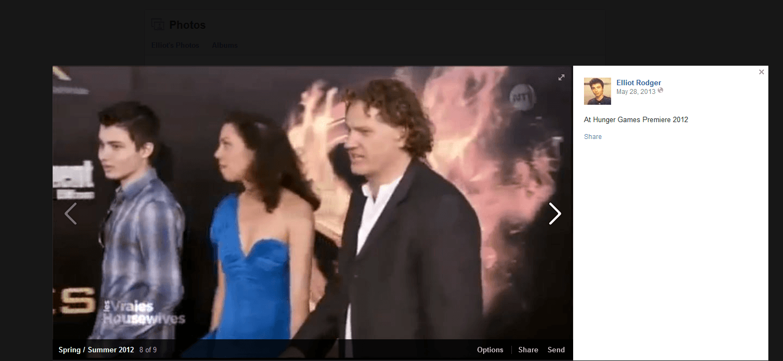Open the Elliot Rodger profile name link
The image size is (783, 361).
coord(639,83)
